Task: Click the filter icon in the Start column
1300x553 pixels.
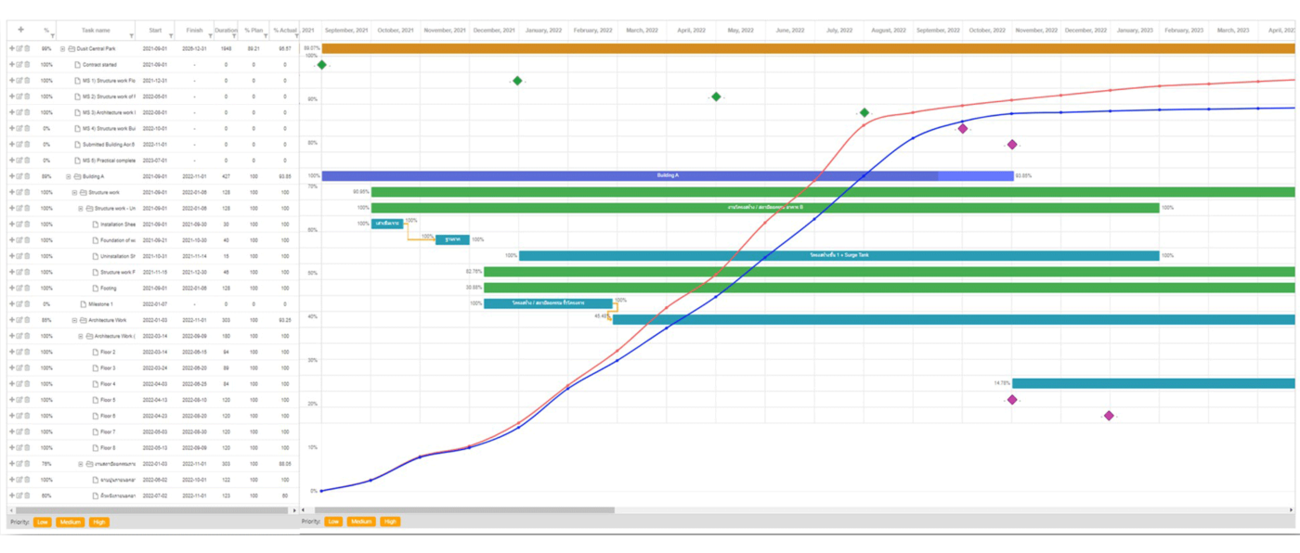Action: click(x=171, y=36)
